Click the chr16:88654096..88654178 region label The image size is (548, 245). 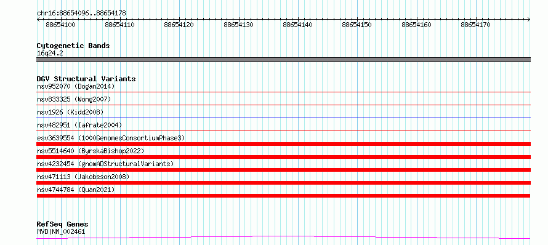point(81,14)
